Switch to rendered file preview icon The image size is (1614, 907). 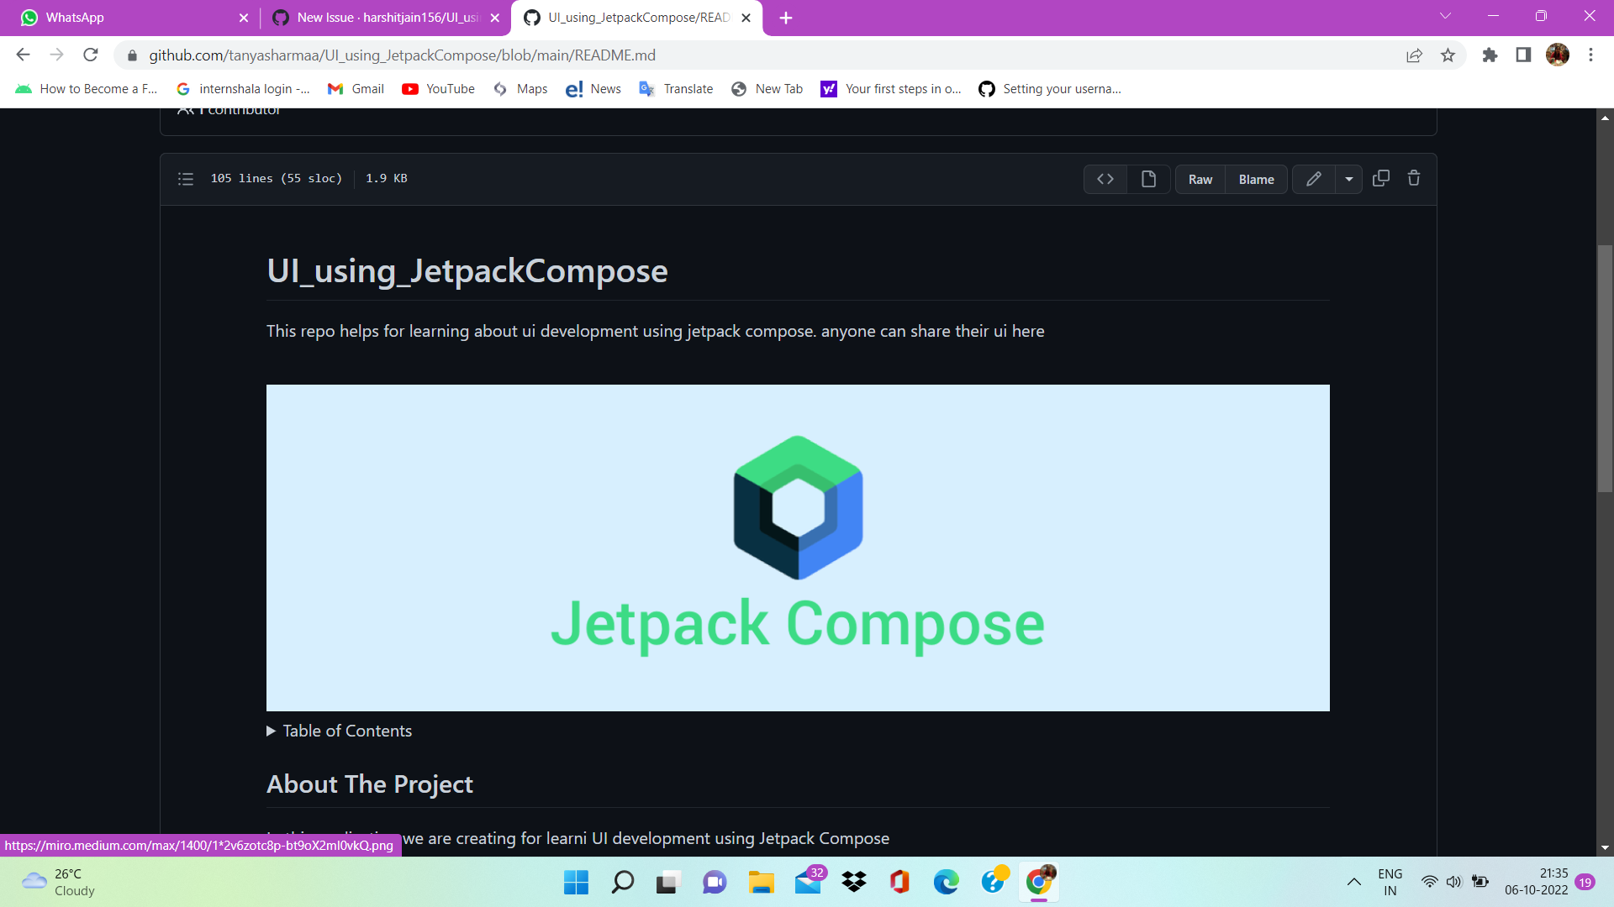click(x=1148, y=179)
